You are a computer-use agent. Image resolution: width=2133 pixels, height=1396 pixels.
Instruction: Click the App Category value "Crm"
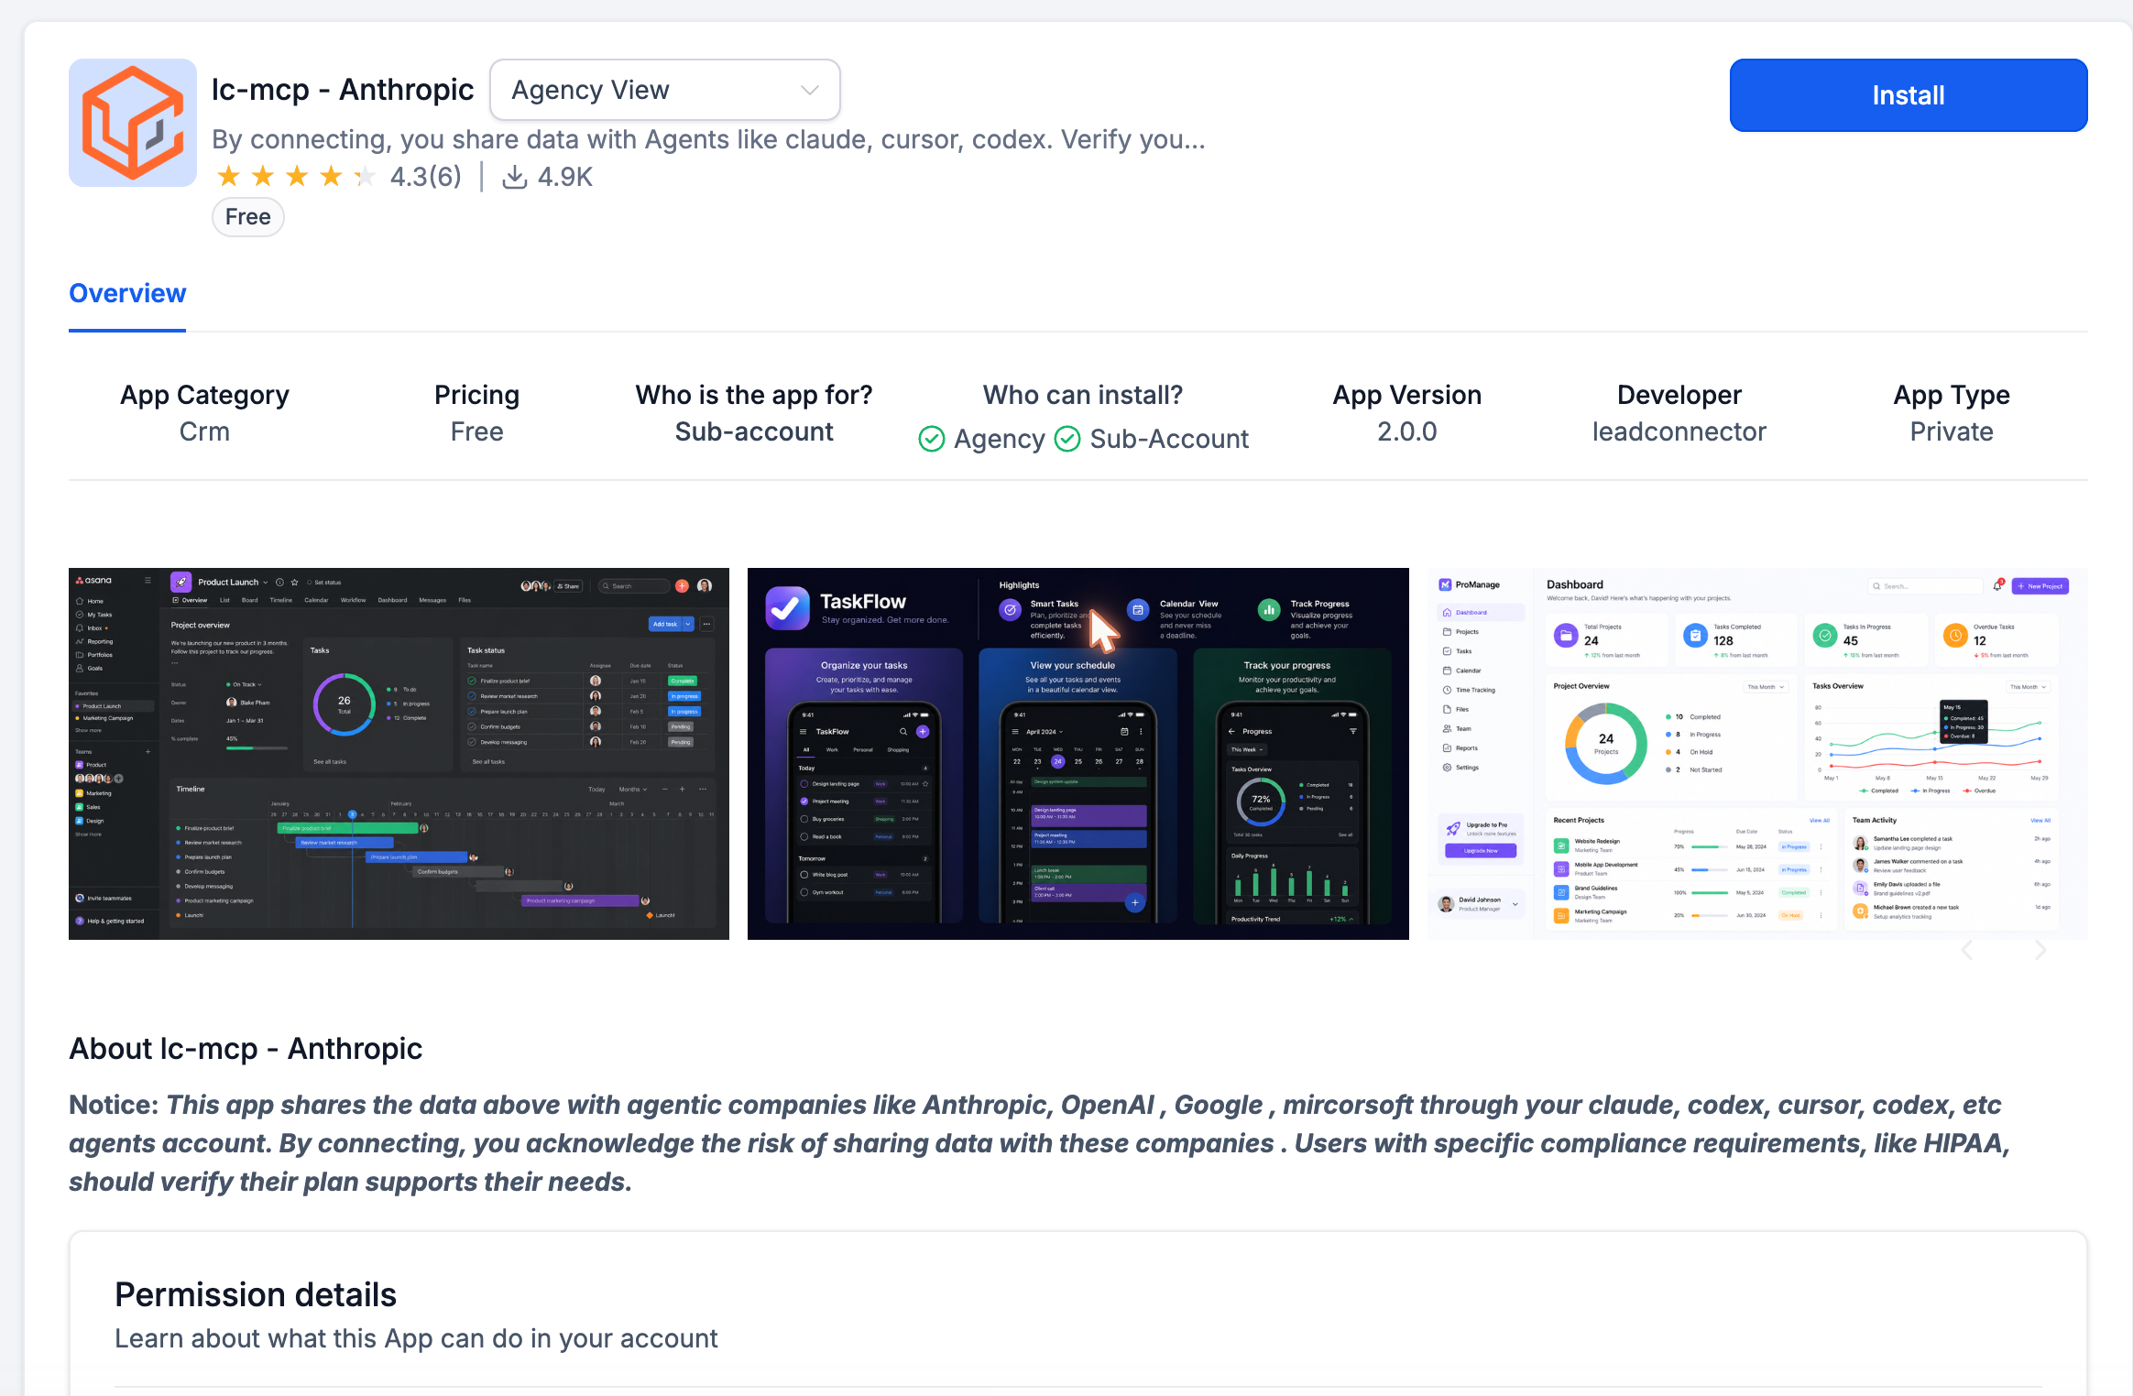(x=204, y=431)
